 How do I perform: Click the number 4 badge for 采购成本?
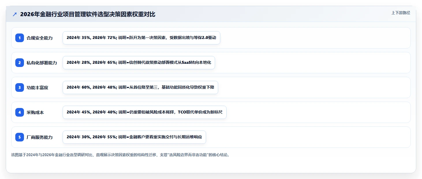click(20, 112)
